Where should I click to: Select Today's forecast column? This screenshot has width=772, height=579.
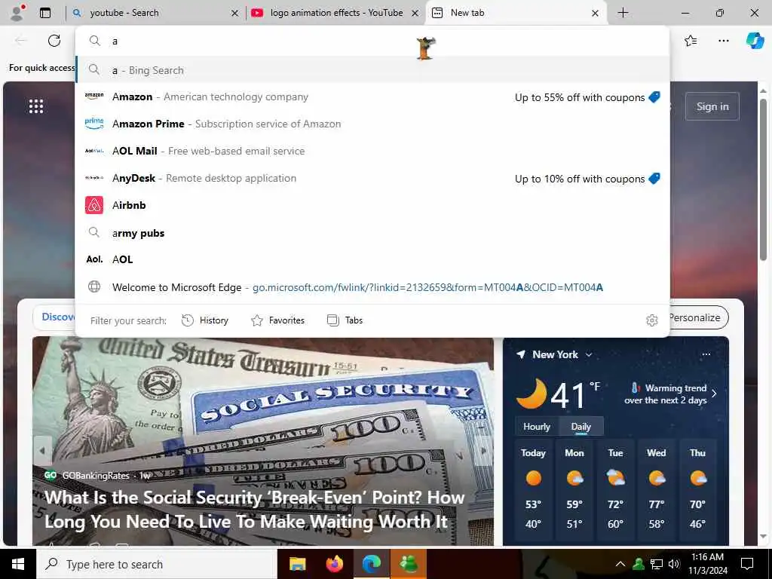click(533, 489)
